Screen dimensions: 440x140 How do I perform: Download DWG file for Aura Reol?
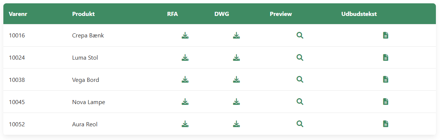(236, 124)
